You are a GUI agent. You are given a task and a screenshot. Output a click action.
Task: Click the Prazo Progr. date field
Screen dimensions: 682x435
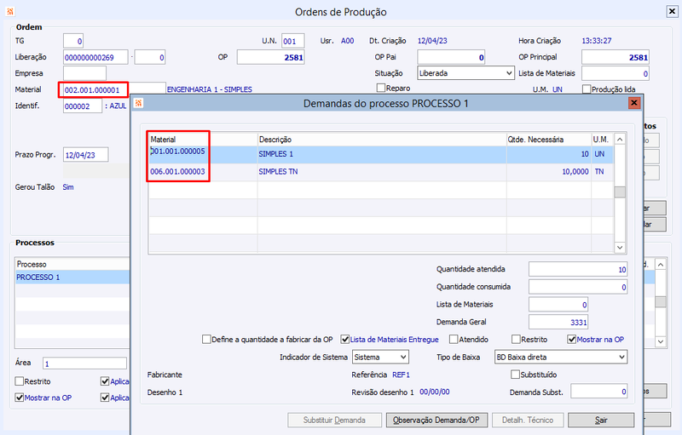pyautogui.click(x=86, y=155)
